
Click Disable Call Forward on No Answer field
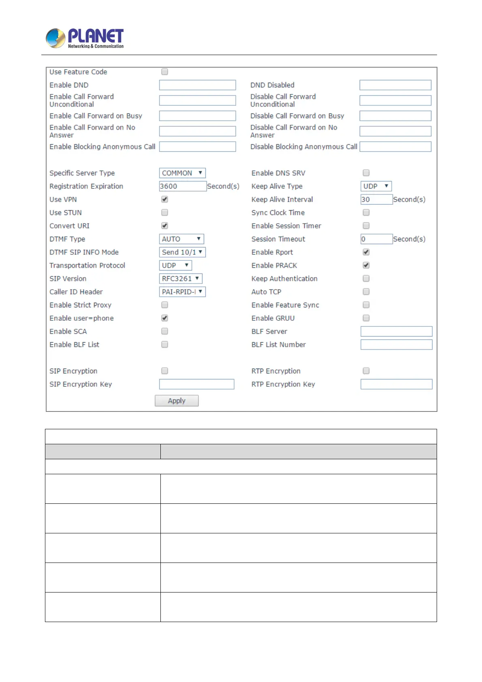click(395, 131)
